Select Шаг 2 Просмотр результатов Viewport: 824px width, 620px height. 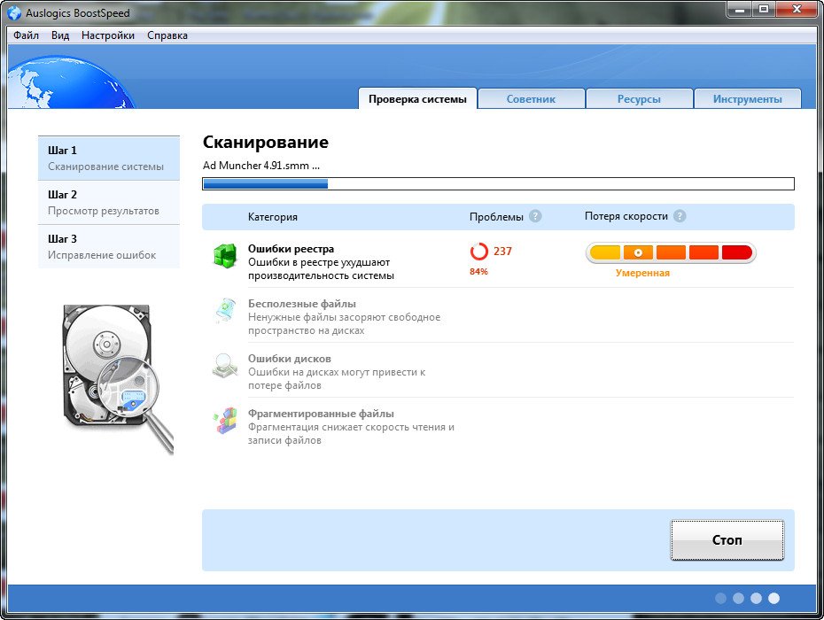click(x=109, y=203)
